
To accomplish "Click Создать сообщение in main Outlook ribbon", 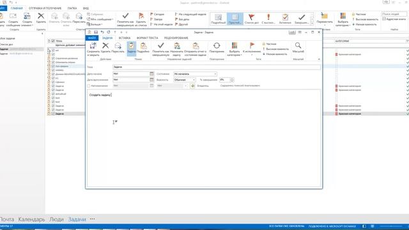I will (x=13, y=20).
